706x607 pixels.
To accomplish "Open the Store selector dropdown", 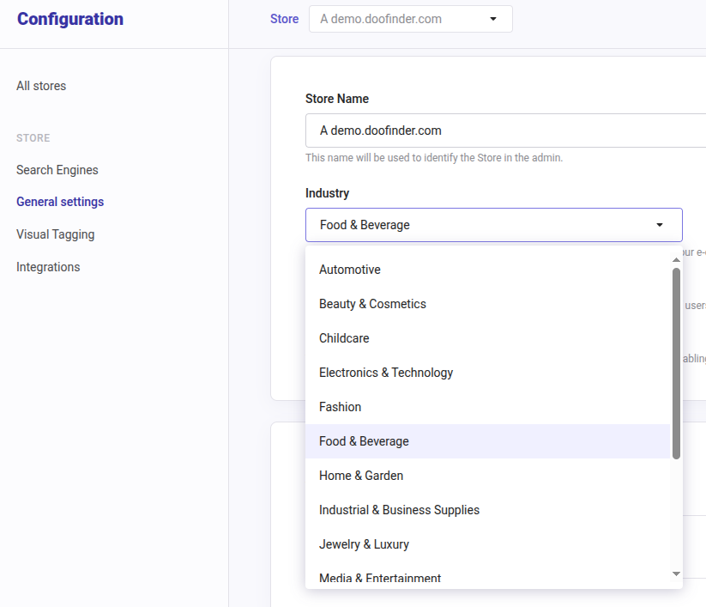I will [410, 19].
